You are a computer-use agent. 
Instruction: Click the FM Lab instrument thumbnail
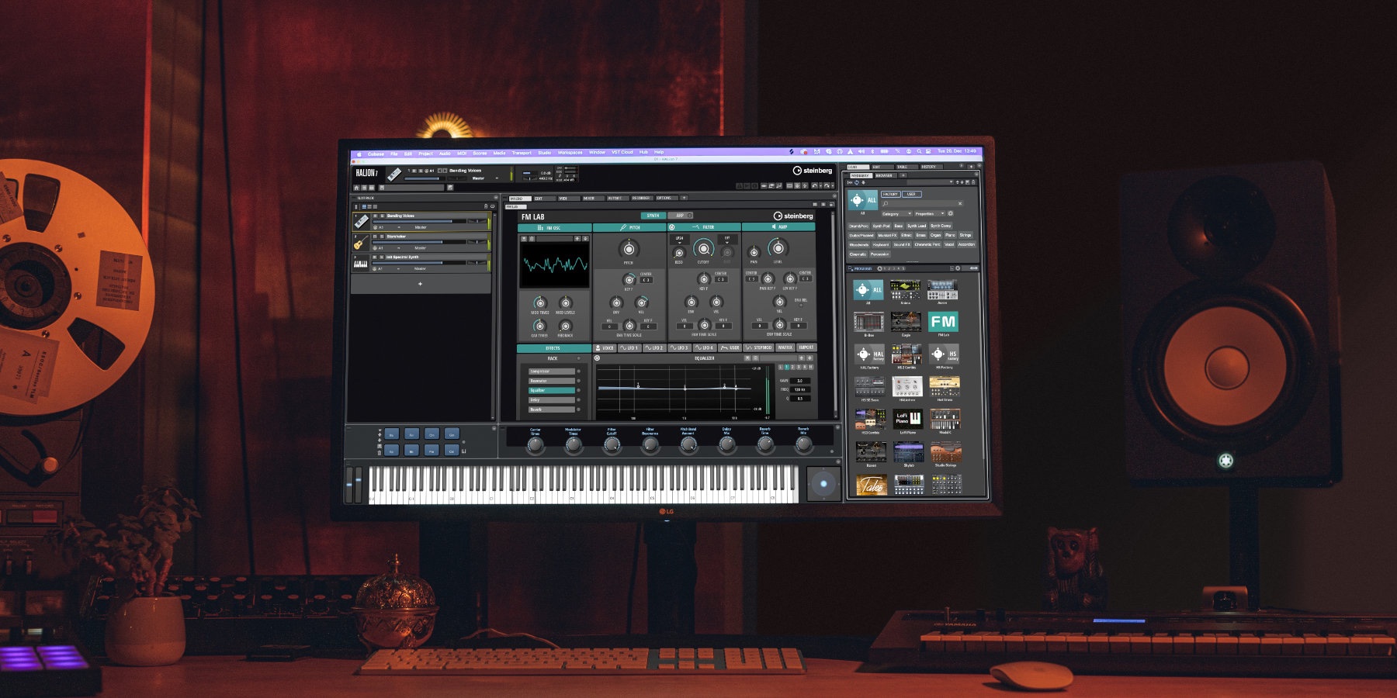(943, 322)
